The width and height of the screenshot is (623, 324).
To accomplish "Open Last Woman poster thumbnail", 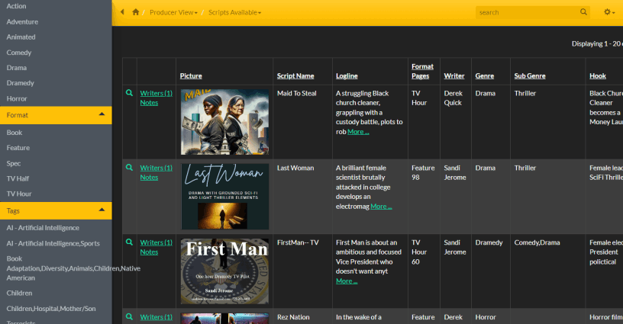I will click(224, 196).
